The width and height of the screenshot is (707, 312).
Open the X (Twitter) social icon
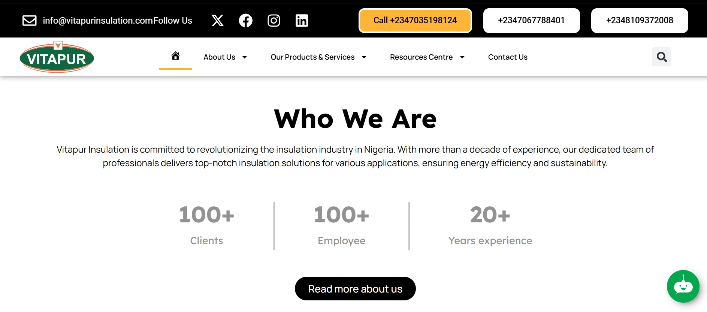pyautogui.click(x=217, y=21)
